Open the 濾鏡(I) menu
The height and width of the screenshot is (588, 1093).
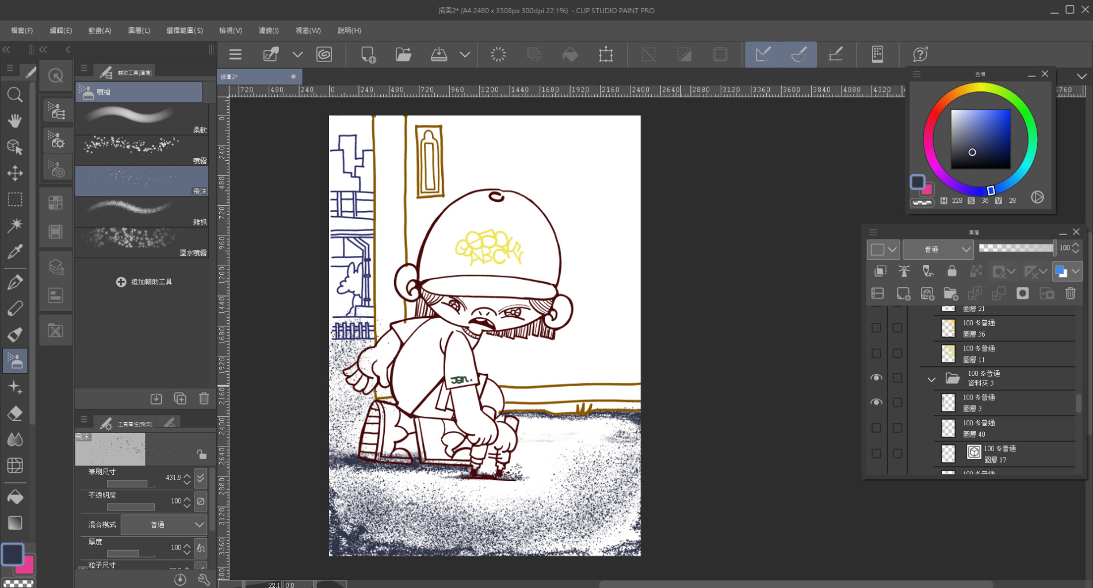point(268,30)
